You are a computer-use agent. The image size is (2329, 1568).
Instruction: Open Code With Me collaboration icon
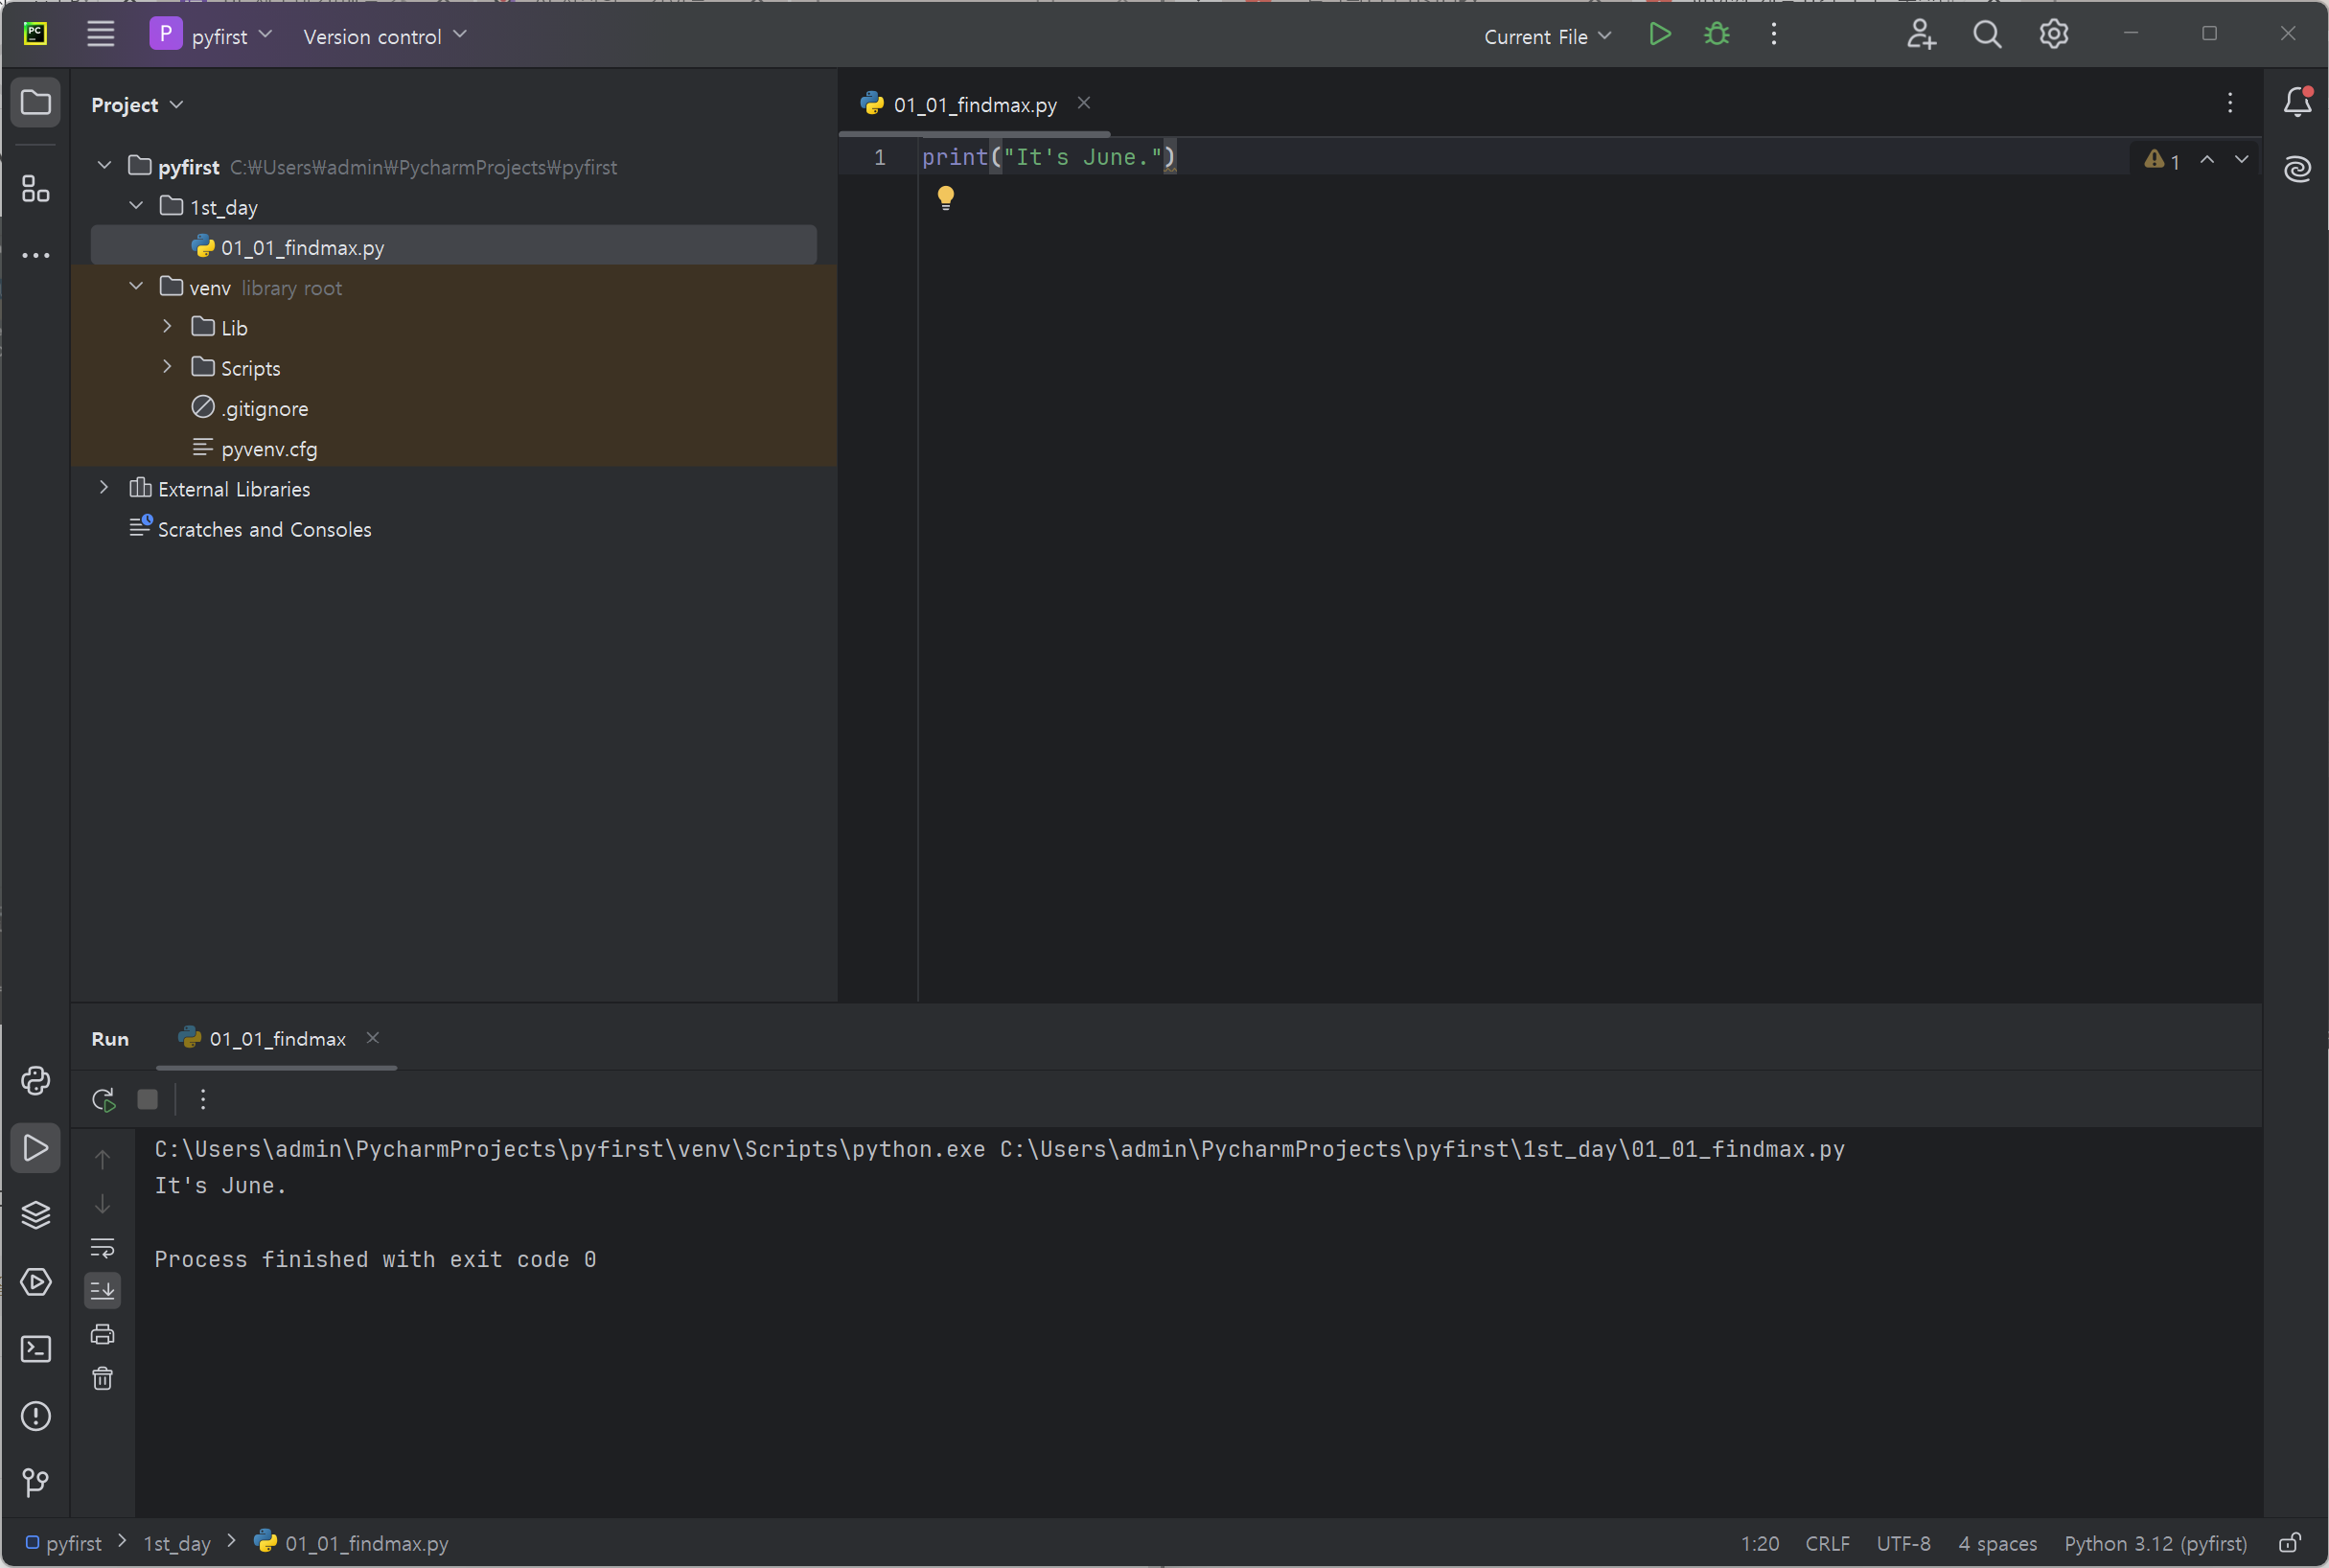[1921, 35]
